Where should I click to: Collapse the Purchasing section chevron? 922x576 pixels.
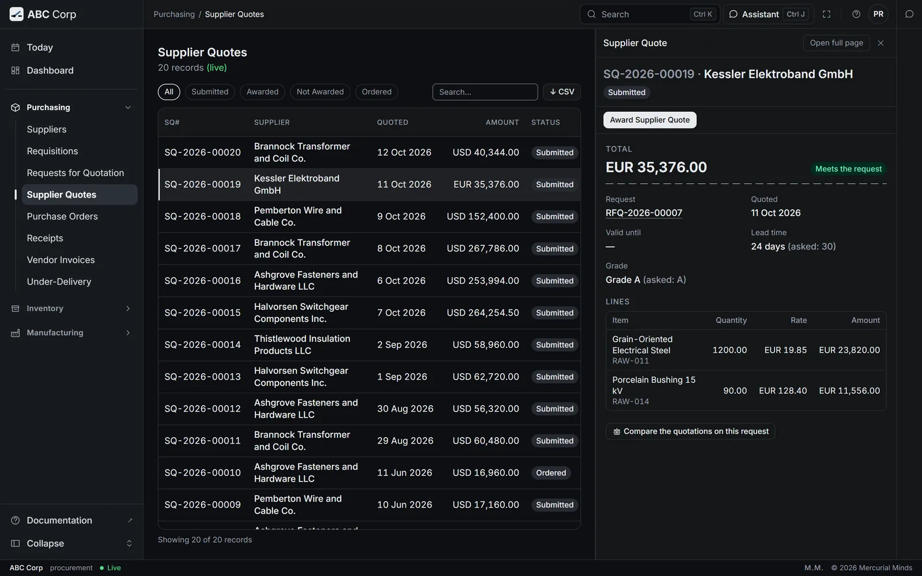point(128,108)
